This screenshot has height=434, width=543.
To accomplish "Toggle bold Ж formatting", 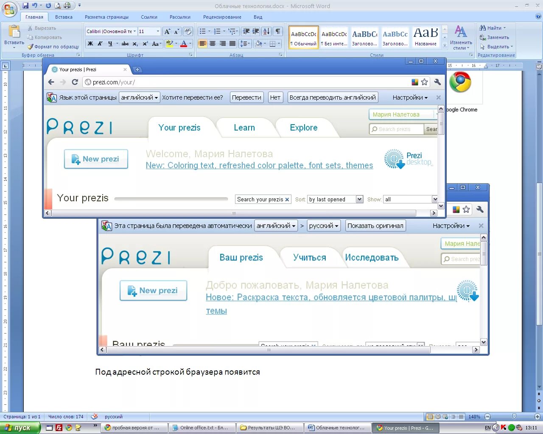I will pyautogui.click(x=90, y=44).
